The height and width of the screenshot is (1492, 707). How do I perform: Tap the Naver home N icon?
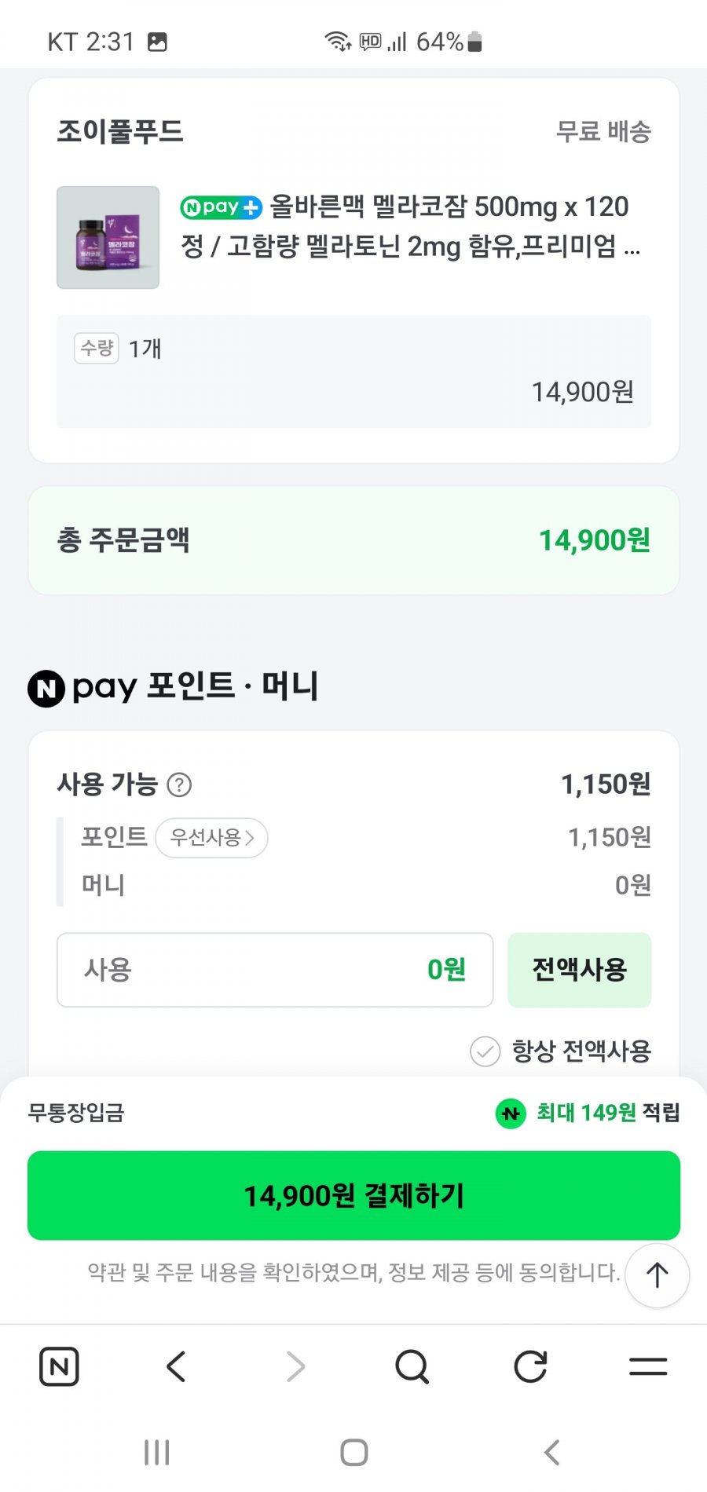59,1366
